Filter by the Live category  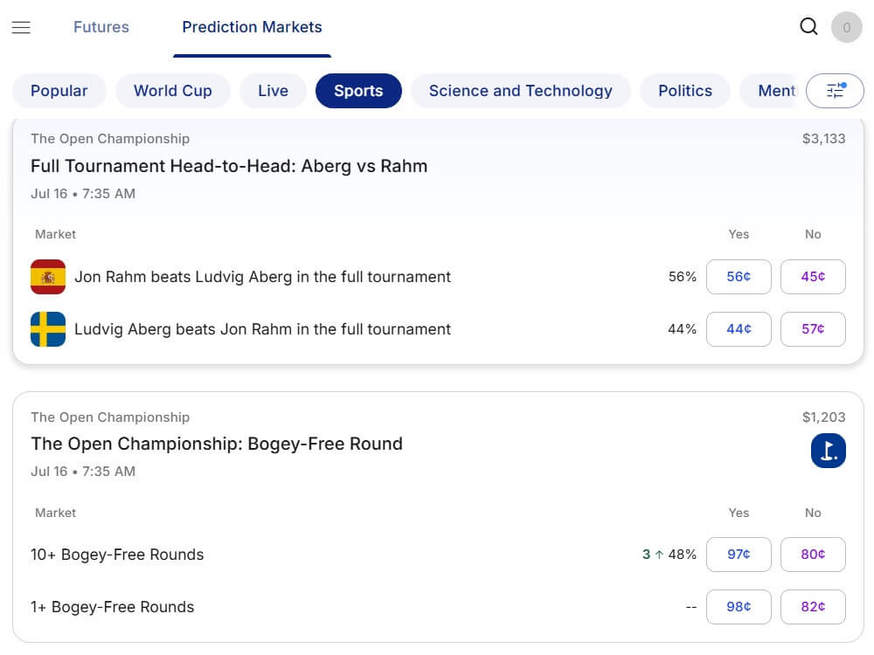click(x=273, y=91)
